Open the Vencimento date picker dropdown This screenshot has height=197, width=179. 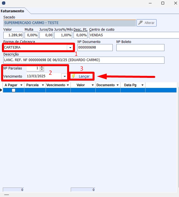(64, 76)
